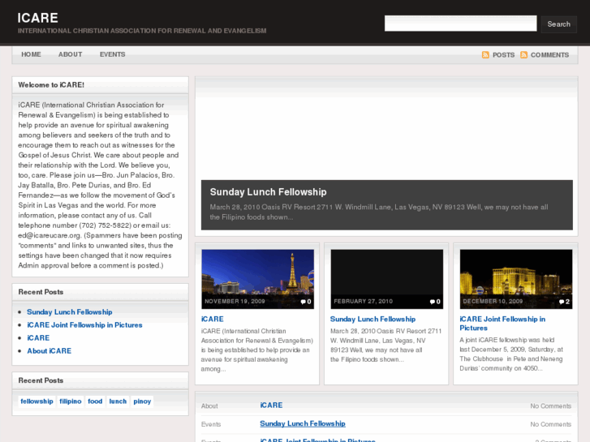This screenshot has height=442, width=590.
Task: Open the Posts feed link
Action: click(503, 55)
